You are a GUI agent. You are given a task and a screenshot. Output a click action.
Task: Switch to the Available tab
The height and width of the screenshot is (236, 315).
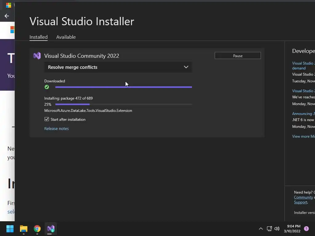pos(66,37)
